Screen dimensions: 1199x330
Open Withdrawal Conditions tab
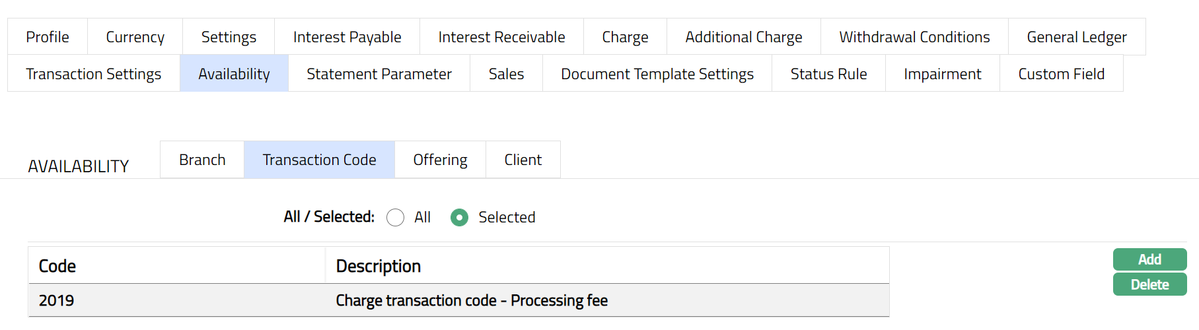[x=914, y=37]
